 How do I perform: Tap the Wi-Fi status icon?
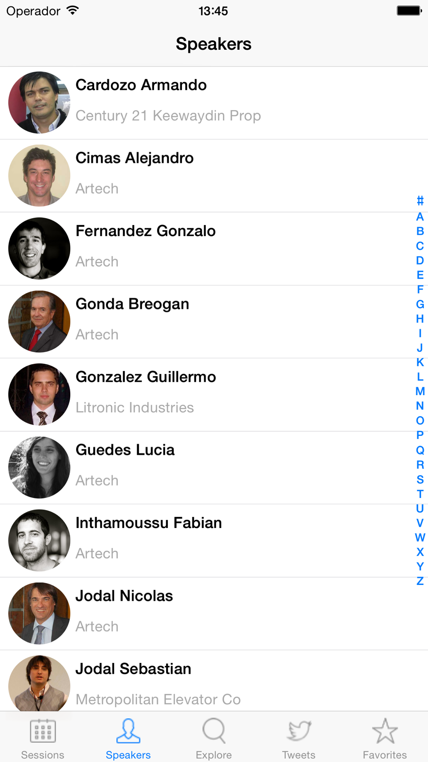[73, 11]
